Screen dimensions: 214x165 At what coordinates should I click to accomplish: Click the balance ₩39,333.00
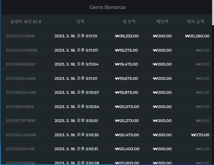pyautogui.click(x=127, y=36)
